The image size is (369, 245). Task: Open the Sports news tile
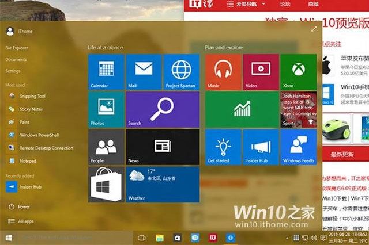[299, 110]
